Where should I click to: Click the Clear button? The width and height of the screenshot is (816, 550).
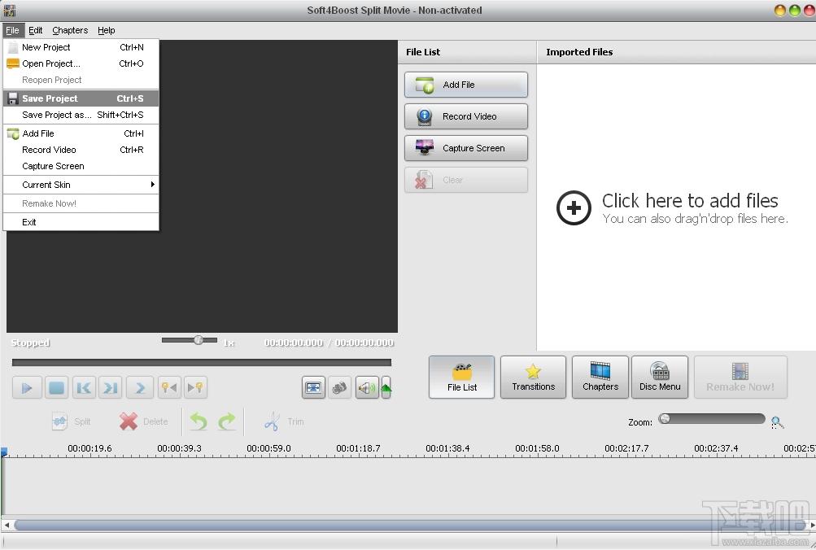tap(466, 180)
